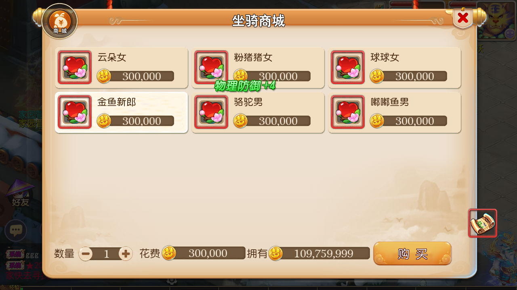The height and width of the screenshot is (290, 517).
Task: Open the 好友 friends icon
Action: pyautogui.click(x=20, y=193)
